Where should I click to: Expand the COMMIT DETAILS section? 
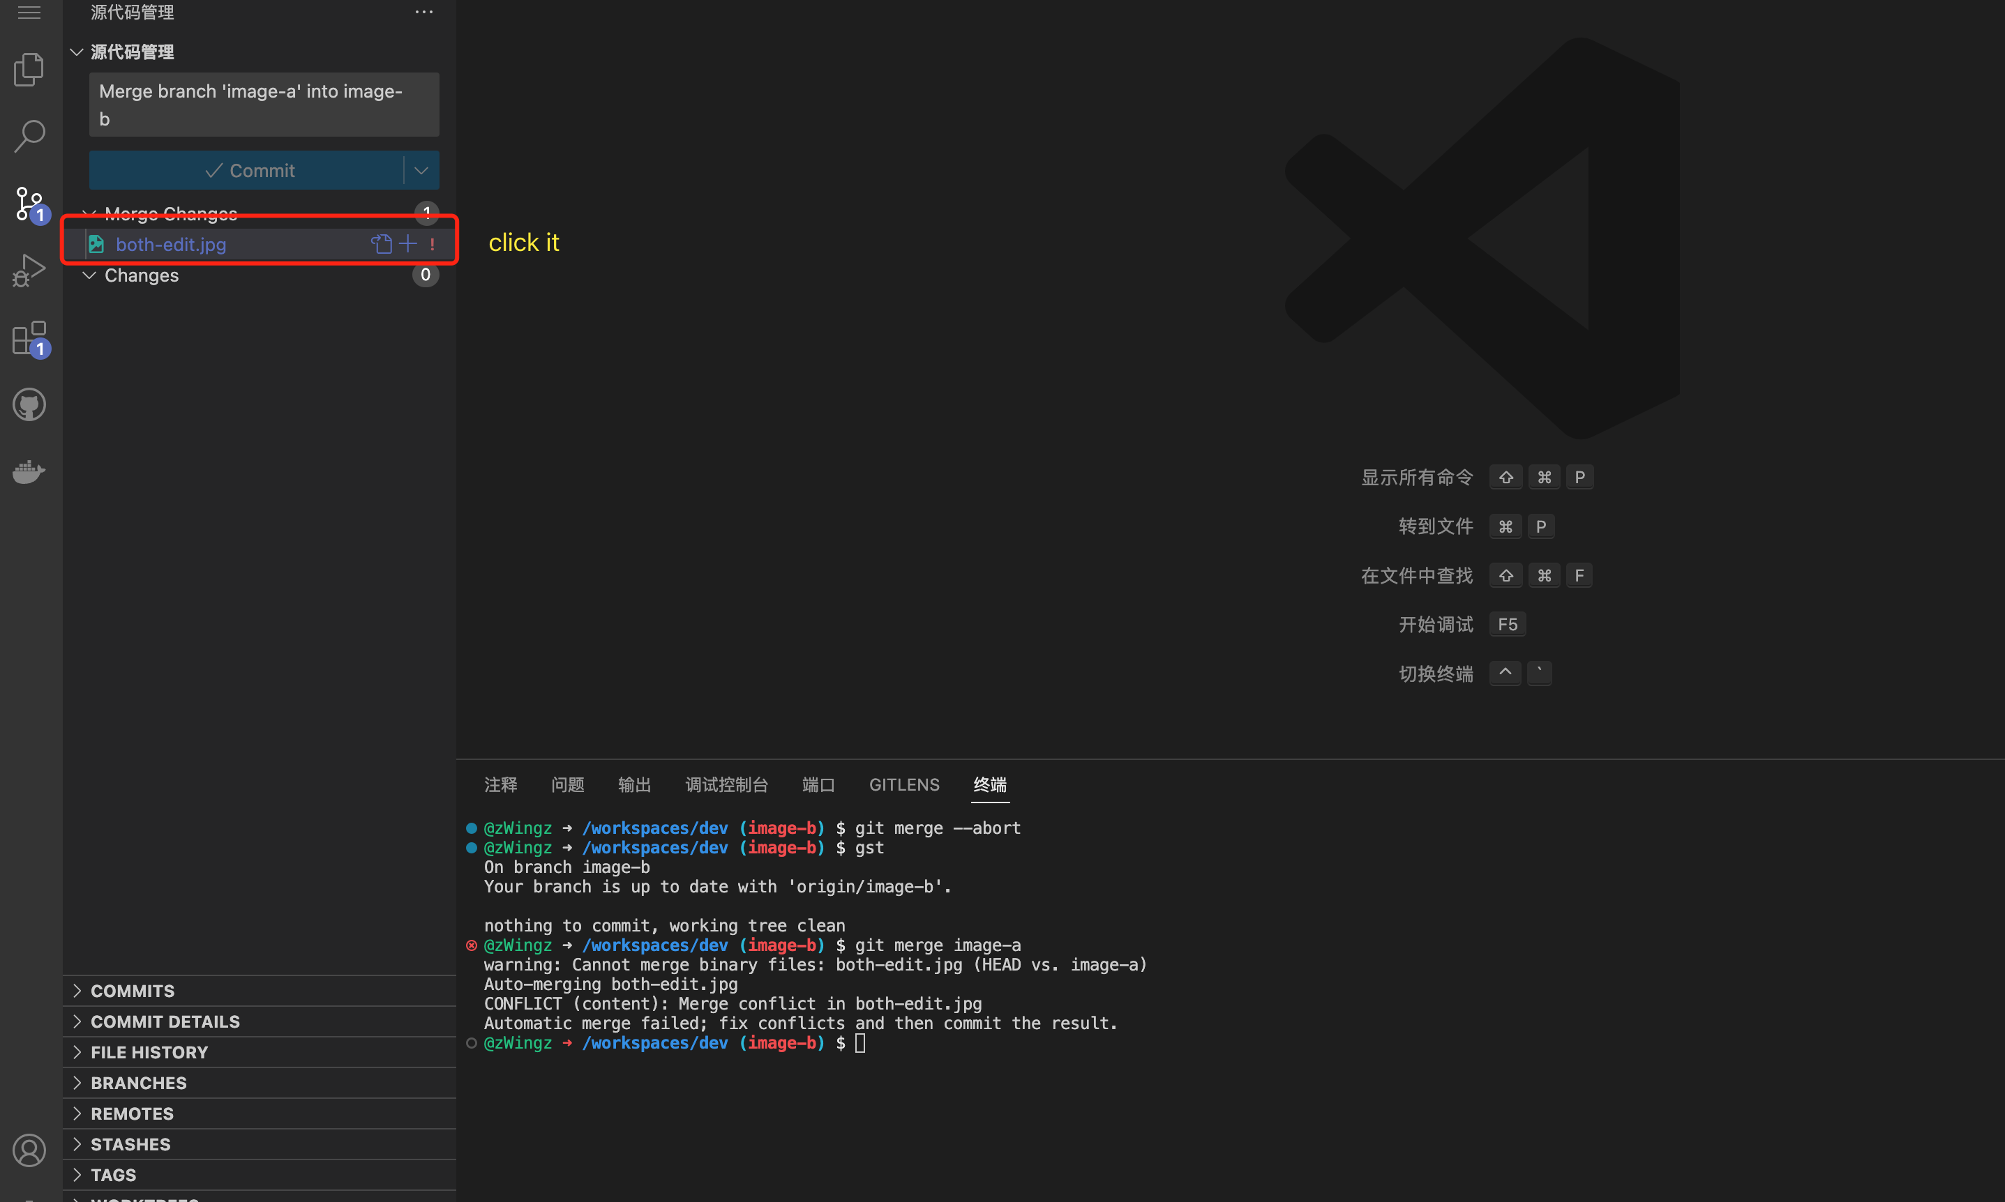pyautogui.click(x=260, y=1021)
